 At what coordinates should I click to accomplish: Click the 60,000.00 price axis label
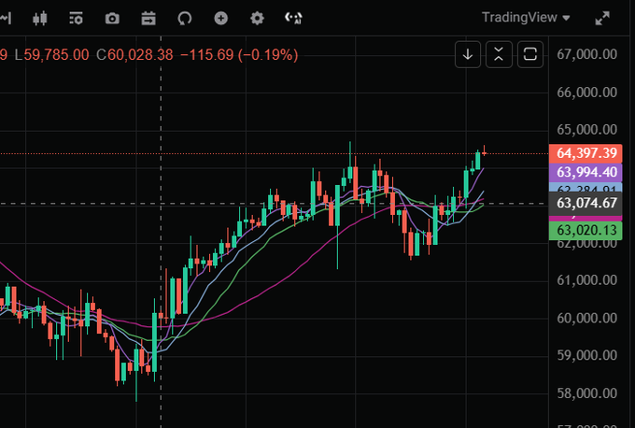pos(586,318)
